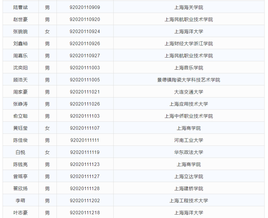Click the ID number 92020110909
This screenshot has height=218, width=268.
tap(85, 8)
